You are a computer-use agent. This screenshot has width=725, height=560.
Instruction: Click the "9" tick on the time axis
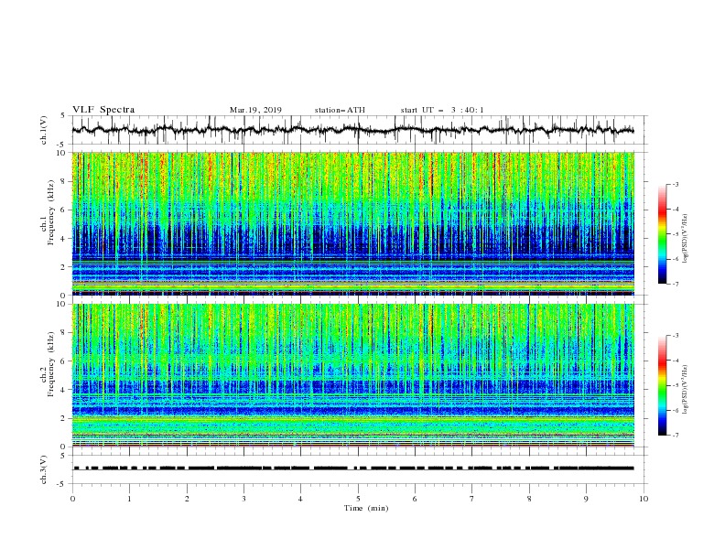coord(586,499)
